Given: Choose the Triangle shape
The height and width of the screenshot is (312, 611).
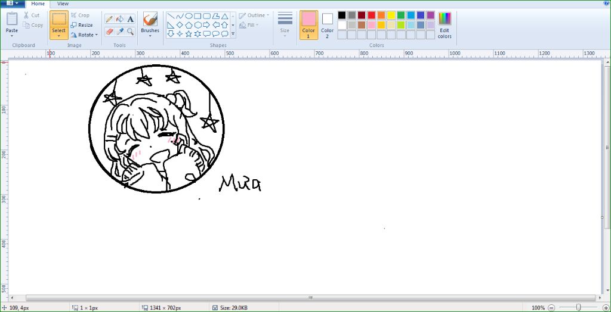Looking at the screenshot, I should [x=224, y=16].
